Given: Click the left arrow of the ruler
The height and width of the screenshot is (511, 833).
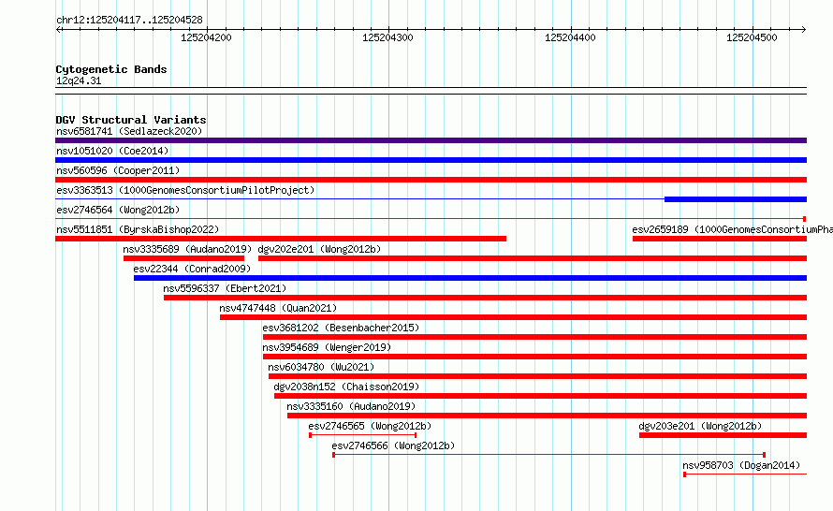Looking at the screenshot, I should (x=59, y=30).
